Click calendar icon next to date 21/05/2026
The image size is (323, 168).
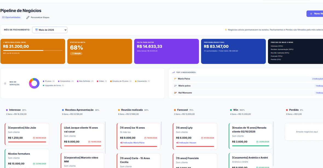(x=257, y=142)
